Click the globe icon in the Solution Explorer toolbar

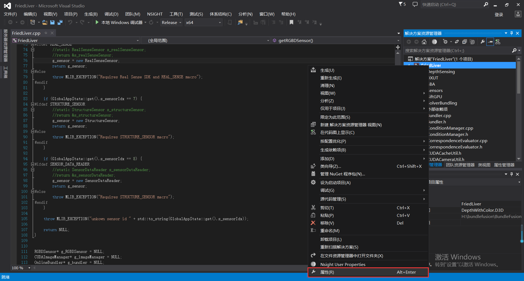tap(434, 42)
